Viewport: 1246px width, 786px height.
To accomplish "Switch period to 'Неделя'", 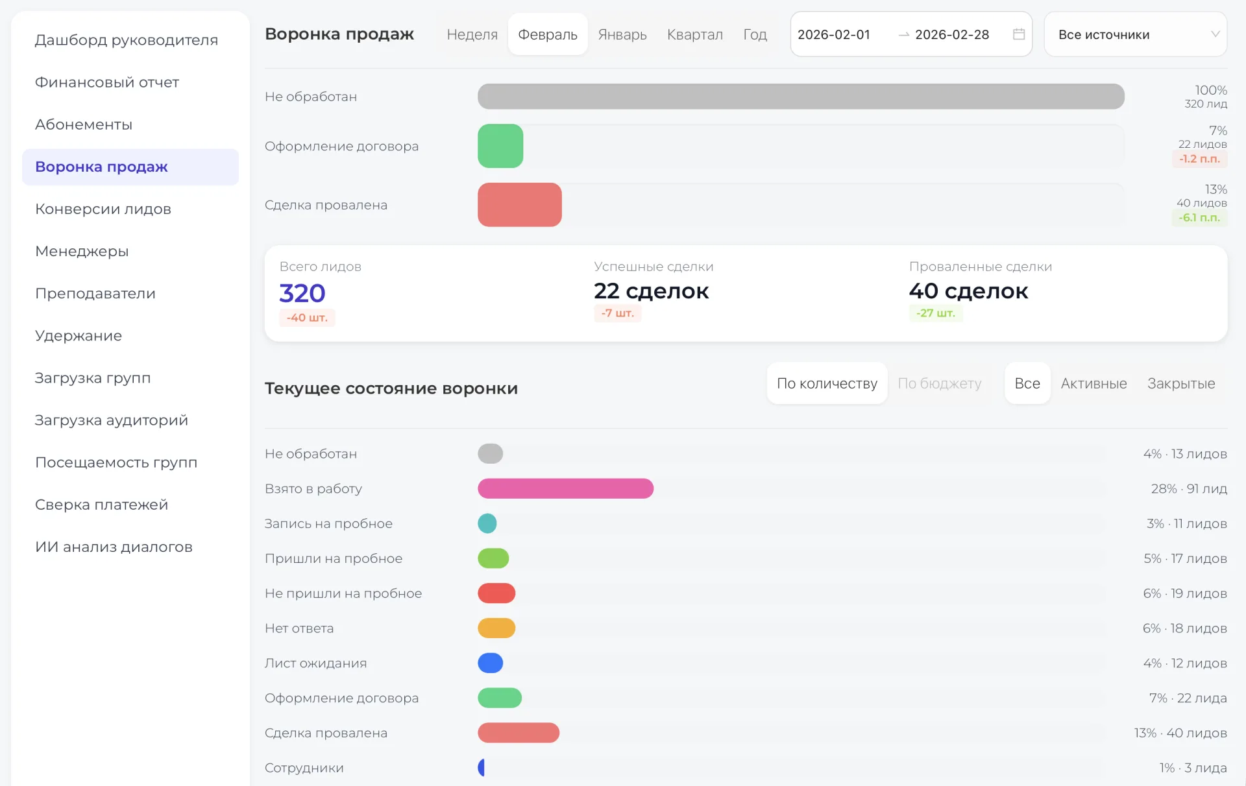I will pos(472,34).
